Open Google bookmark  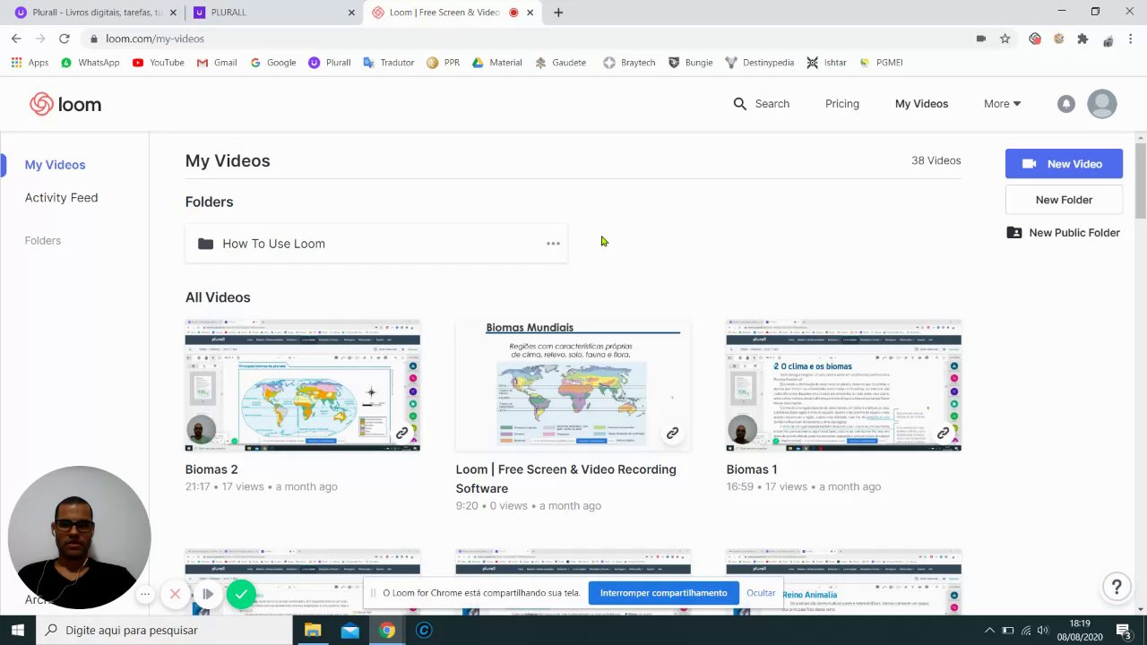[x=272, y=63]
